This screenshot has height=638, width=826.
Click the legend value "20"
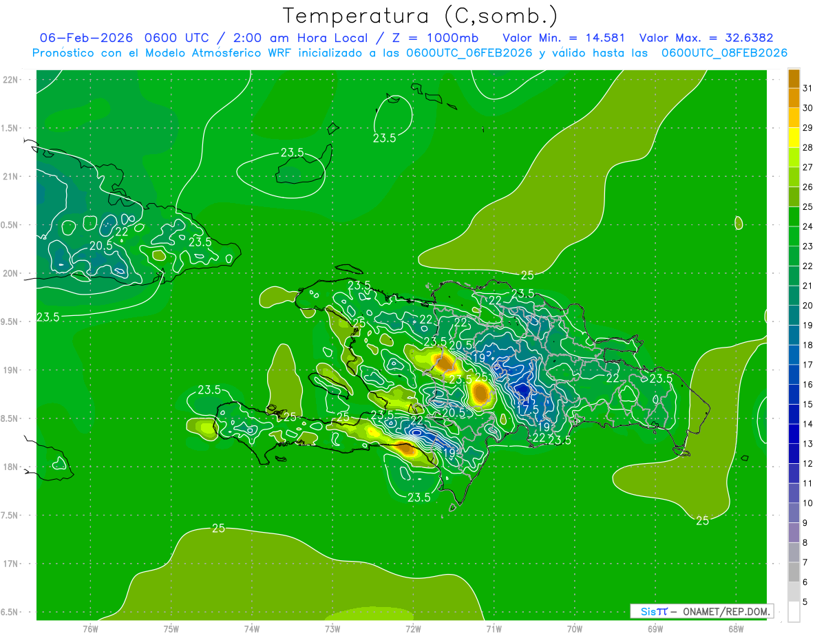point(807,306)
